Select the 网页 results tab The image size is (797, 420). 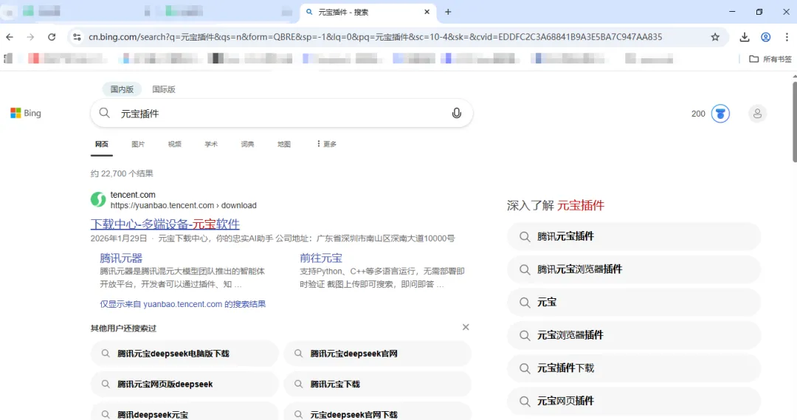pyautogui.click(x=102, y=144)
